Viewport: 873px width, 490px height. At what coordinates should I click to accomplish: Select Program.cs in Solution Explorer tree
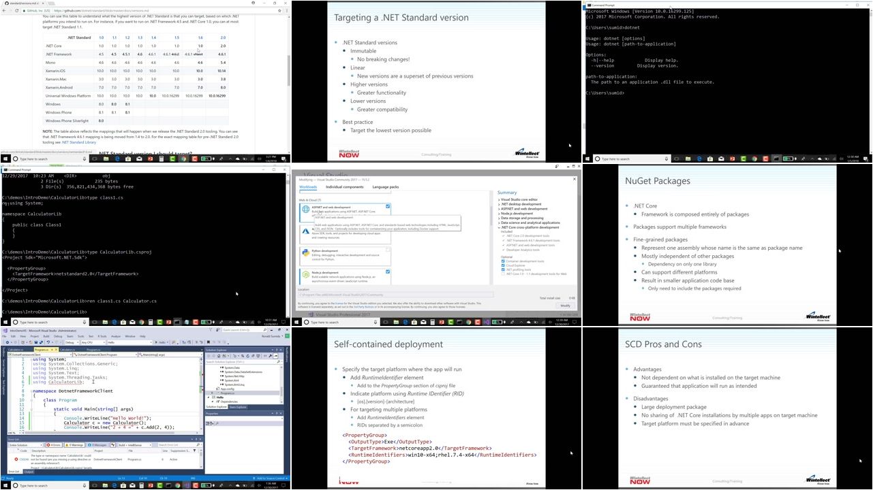[x=227, y=393]
